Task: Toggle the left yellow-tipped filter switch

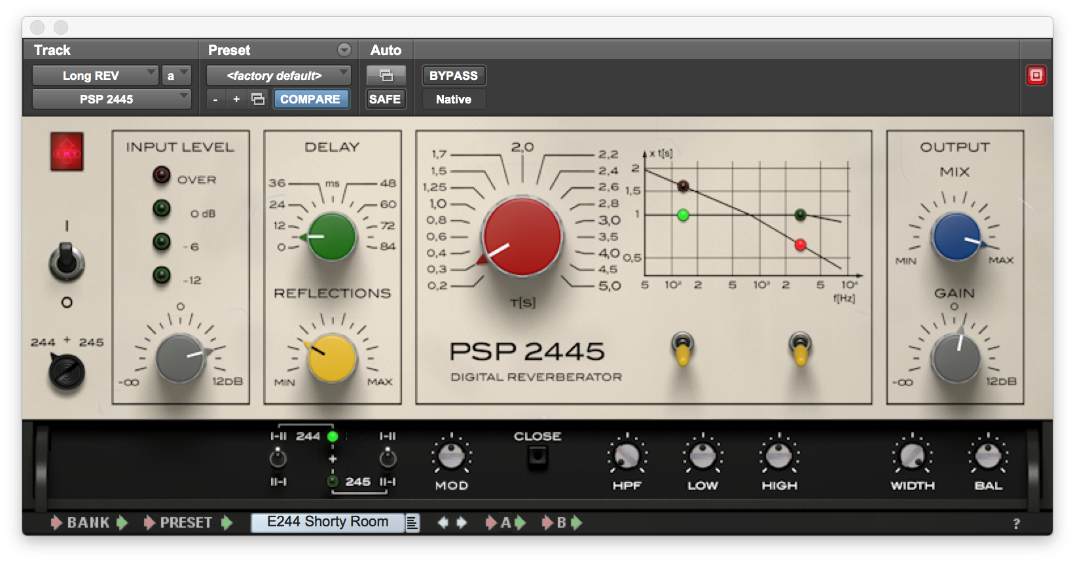Action: click(x=682, y=348)
